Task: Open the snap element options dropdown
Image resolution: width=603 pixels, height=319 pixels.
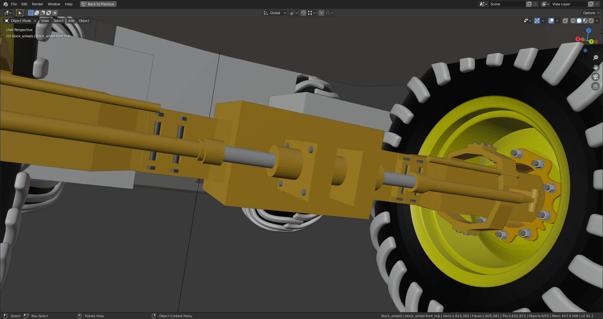Action: (x=312, y=13)
